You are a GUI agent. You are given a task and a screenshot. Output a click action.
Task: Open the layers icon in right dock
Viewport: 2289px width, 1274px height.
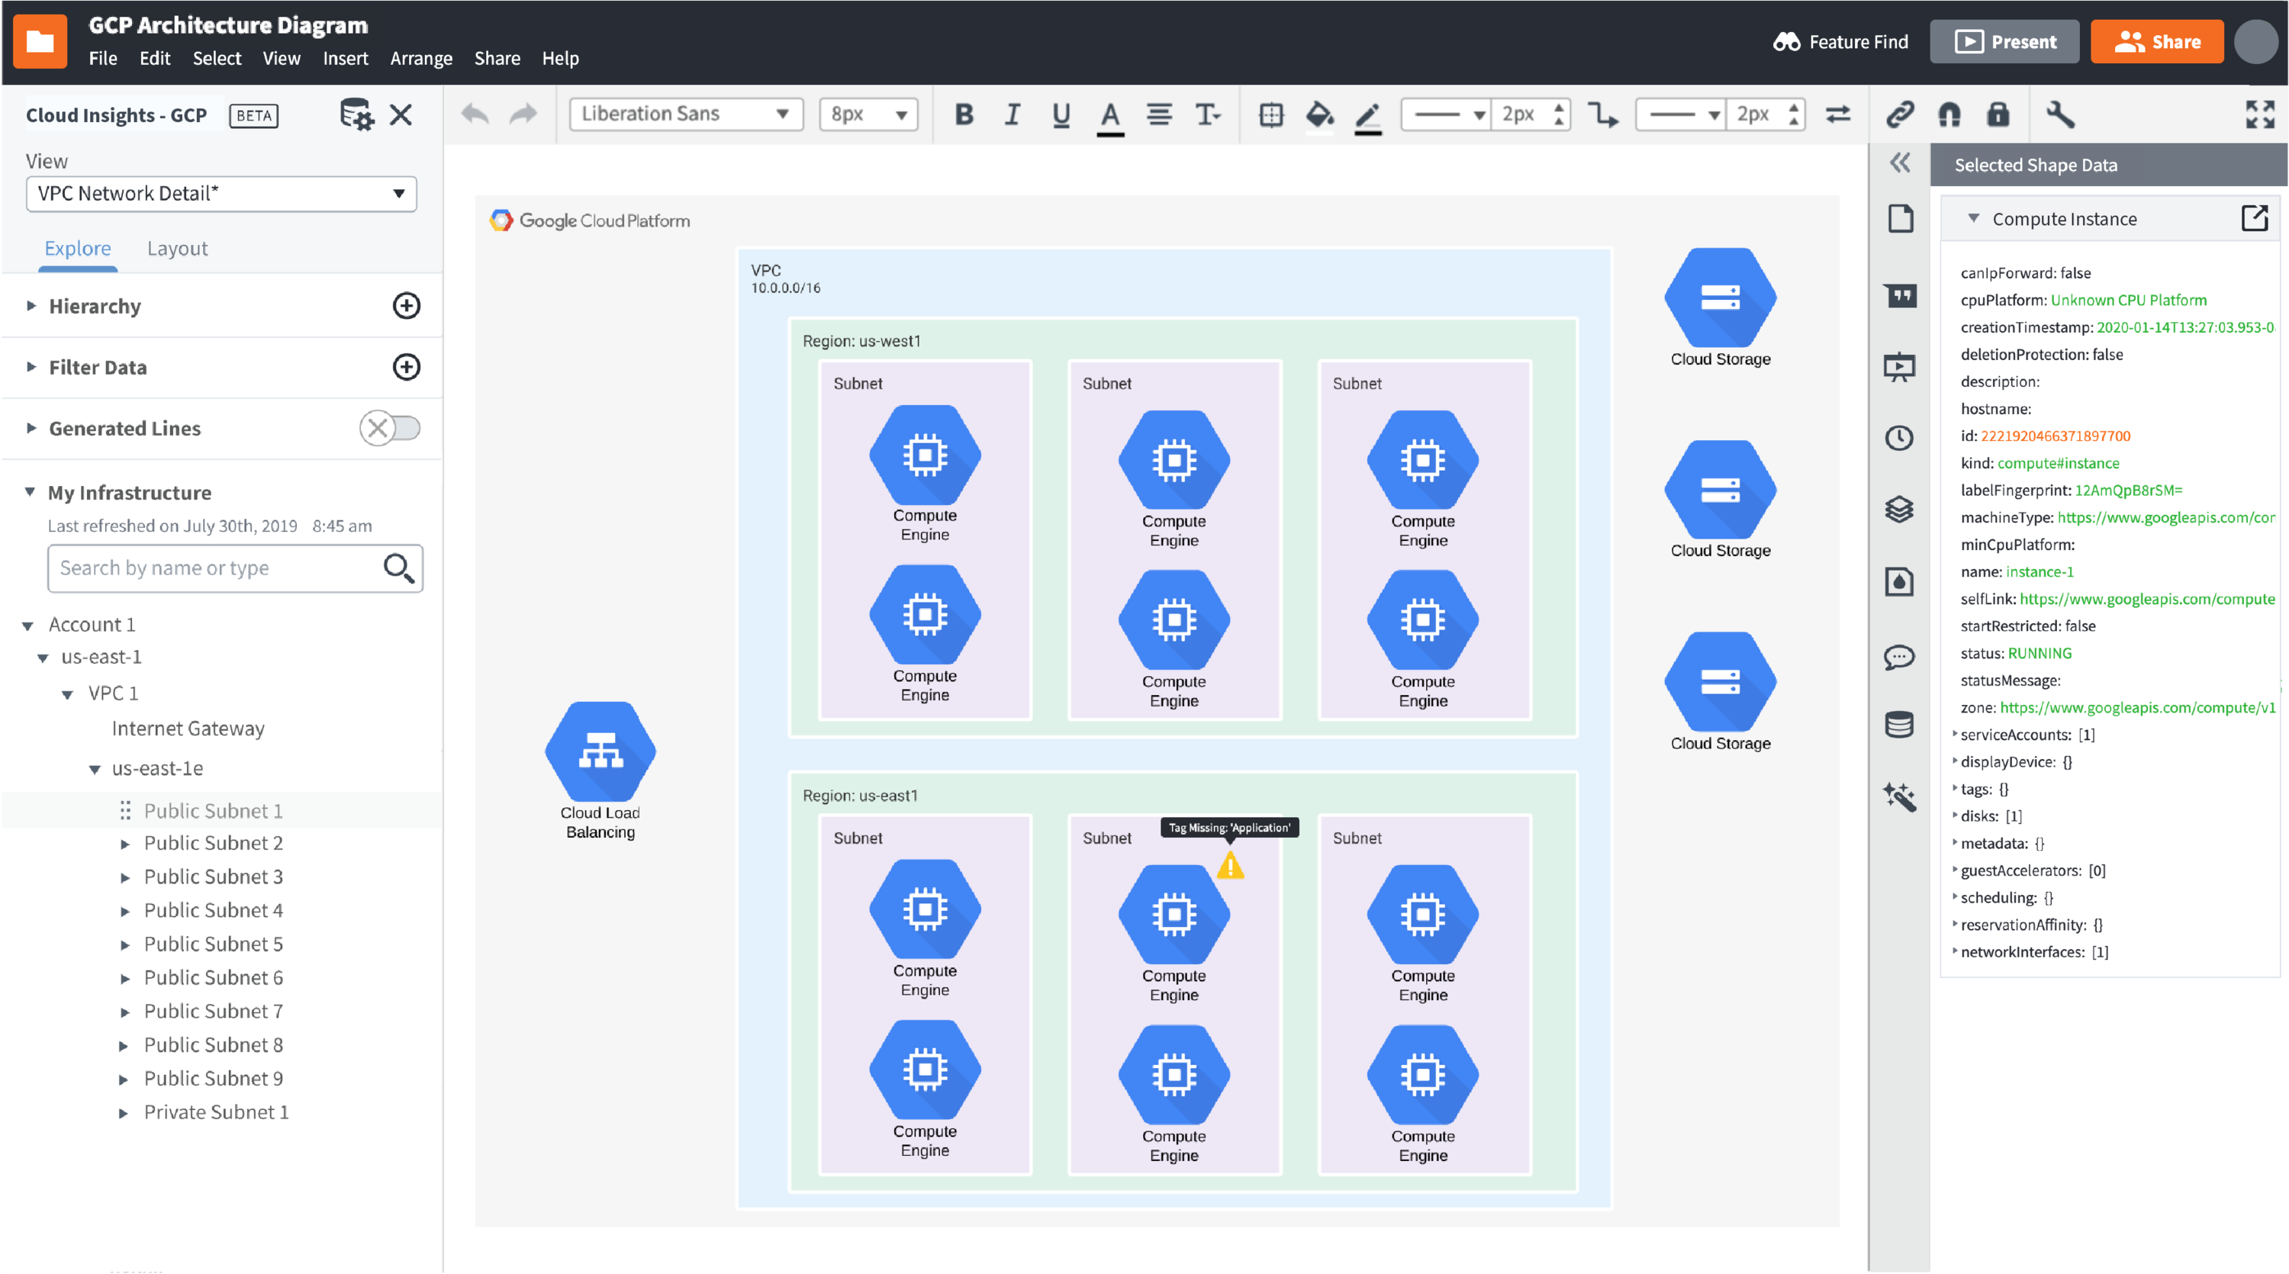(1900, 510)
